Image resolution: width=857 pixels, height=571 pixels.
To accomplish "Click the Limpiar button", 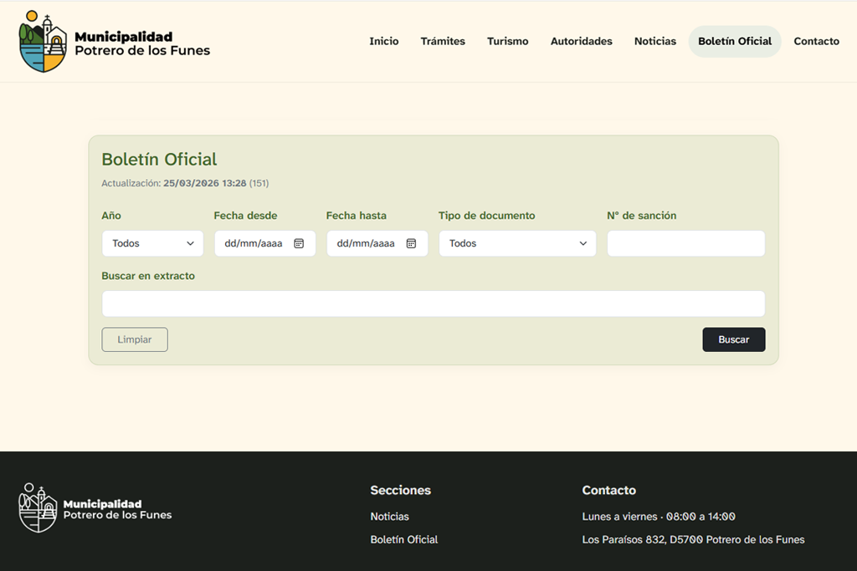I will [135, 339].
